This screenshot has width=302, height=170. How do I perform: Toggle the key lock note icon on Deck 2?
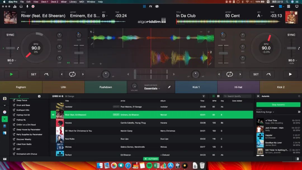299,48
